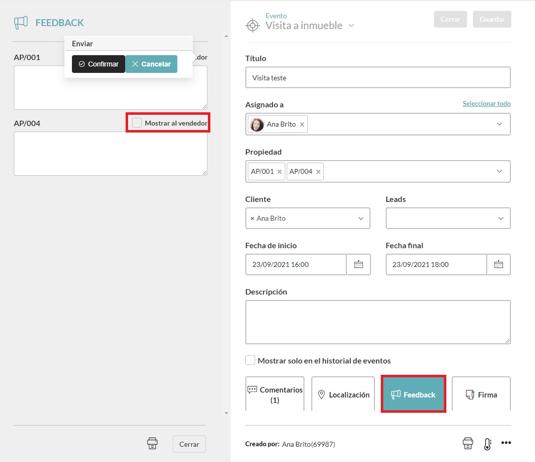The width and height of the screenshot is (535, 462).
Task: Remove Ana Brito from Asignado a
Action: pyautogui.click(x=302, y=125)
